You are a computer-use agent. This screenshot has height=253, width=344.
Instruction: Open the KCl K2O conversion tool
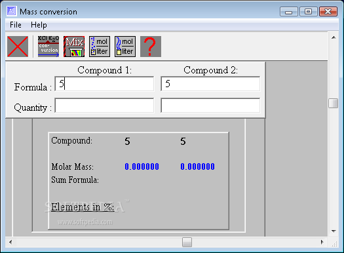(48, 47)
